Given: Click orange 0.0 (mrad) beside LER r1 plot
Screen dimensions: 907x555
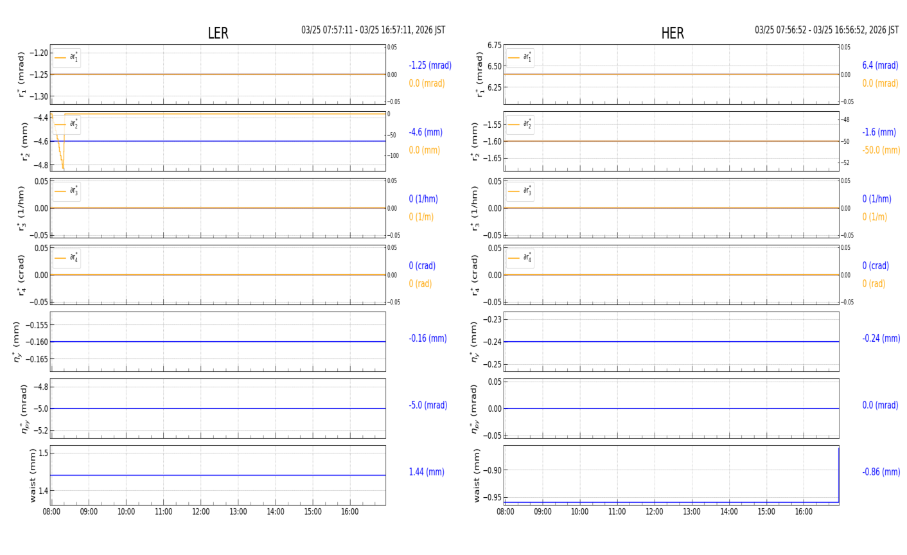Looking at the screenshot, I should 427,84.
